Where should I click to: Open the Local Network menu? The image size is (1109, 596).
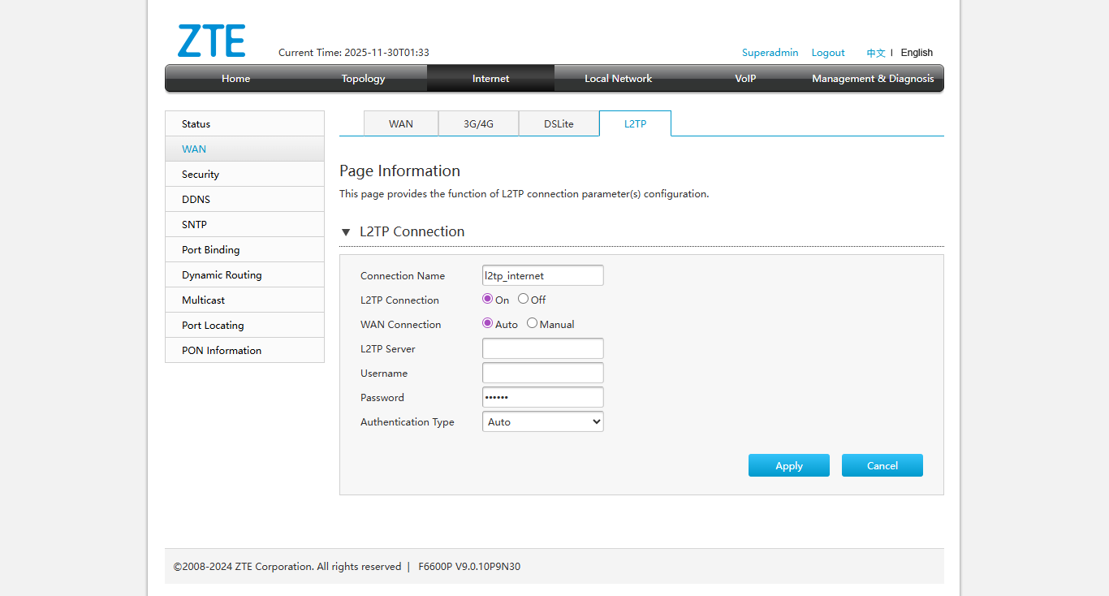pos(618,79)
